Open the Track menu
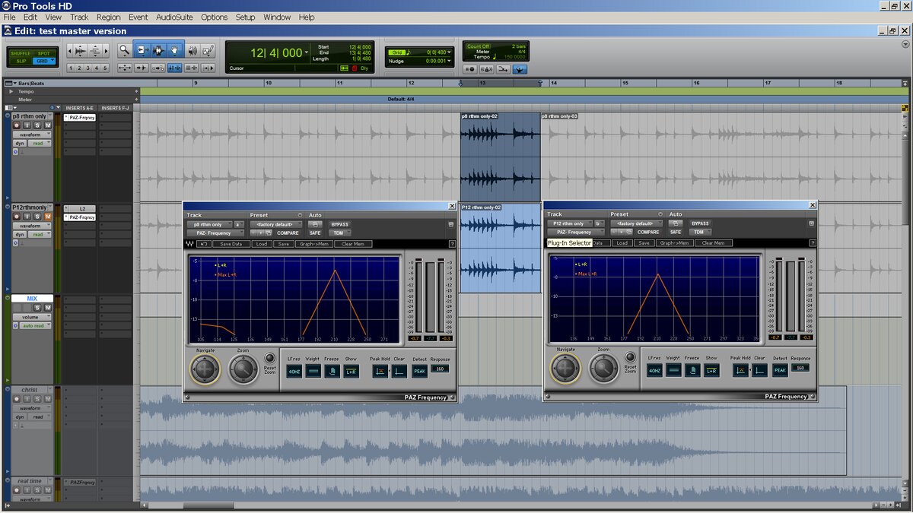The image size is (913, 513). [79, 17]
